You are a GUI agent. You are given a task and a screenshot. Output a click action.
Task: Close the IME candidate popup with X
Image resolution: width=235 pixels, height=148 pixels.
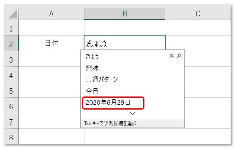[x=171, y=56]
